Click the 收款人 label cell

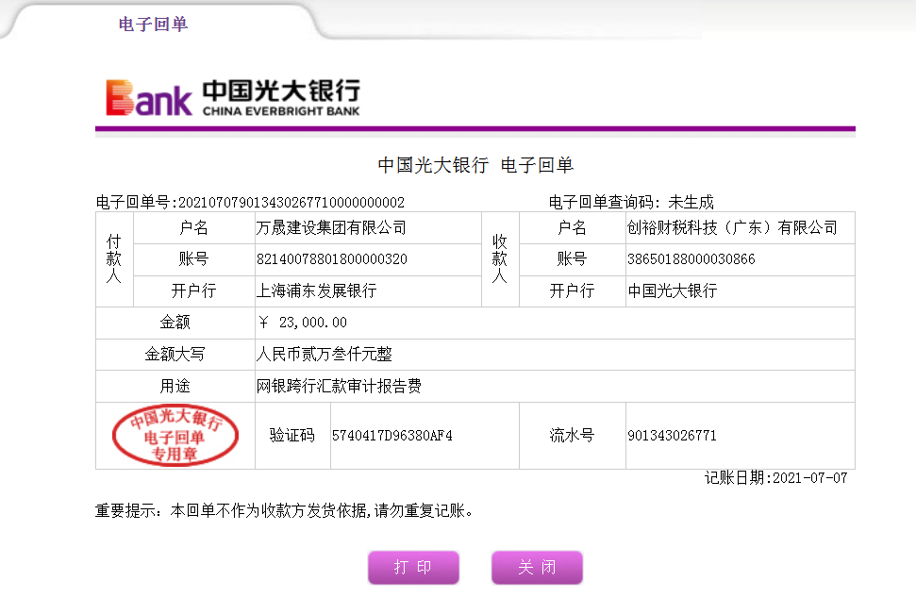[500, 259]
